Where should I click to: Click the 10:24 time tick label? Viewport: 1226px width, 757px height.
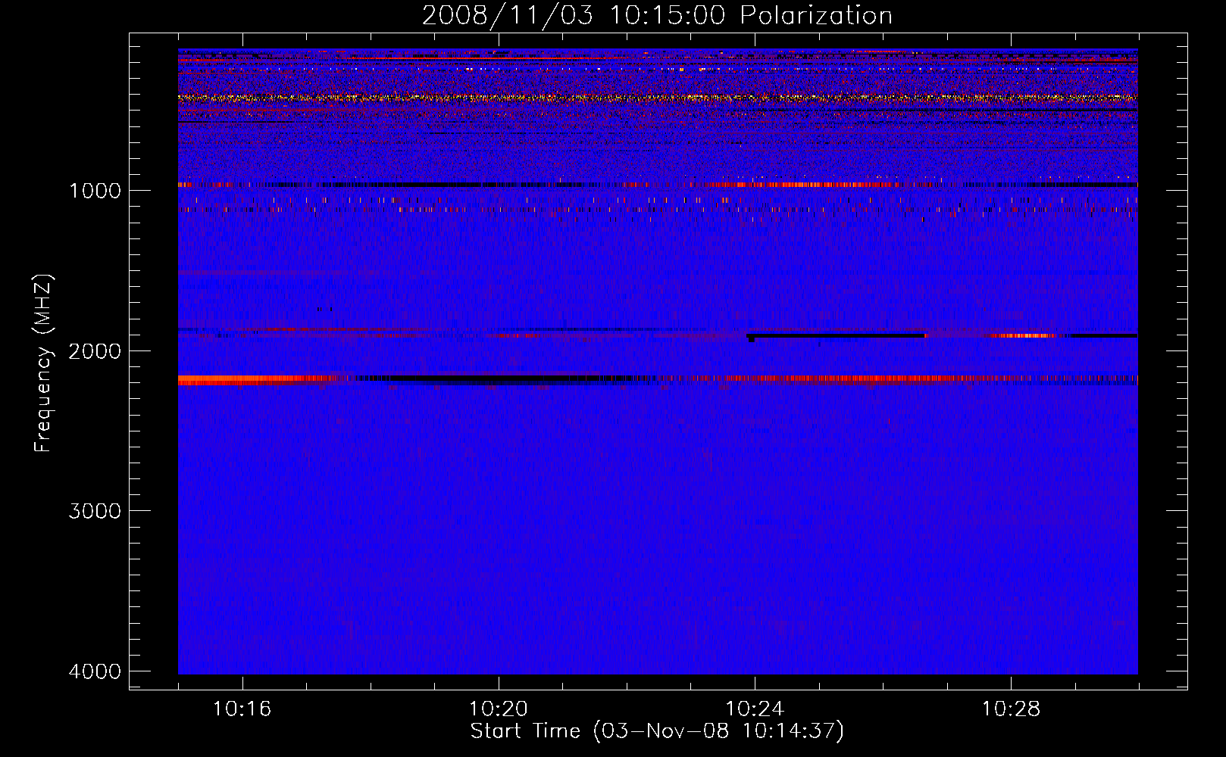coord(755,709)
